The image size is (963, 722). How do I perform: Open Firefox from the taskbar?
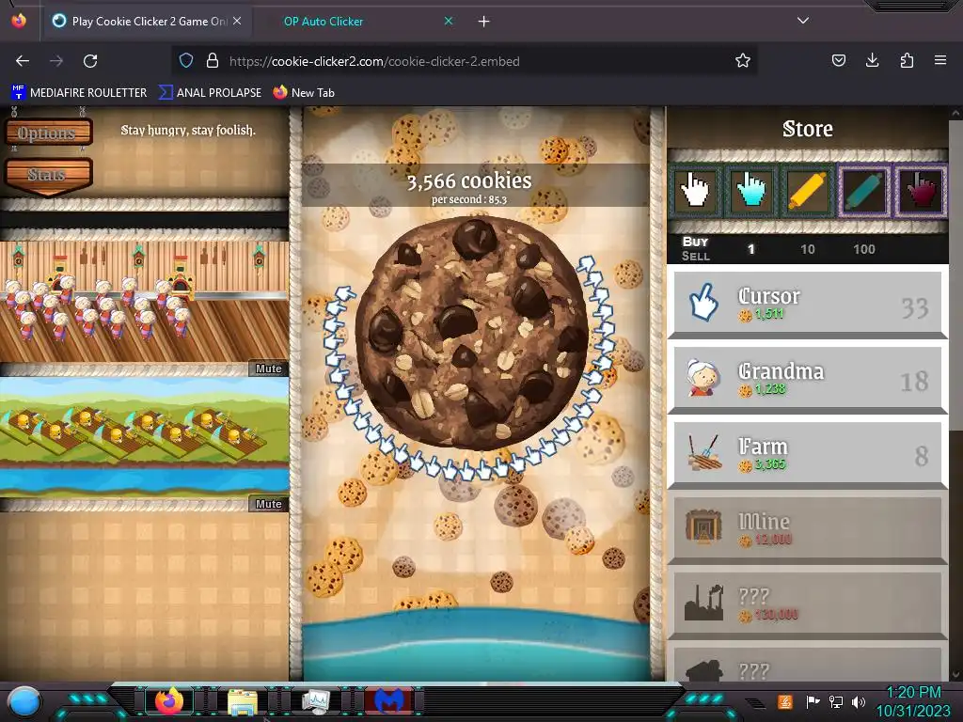(169, 700)
